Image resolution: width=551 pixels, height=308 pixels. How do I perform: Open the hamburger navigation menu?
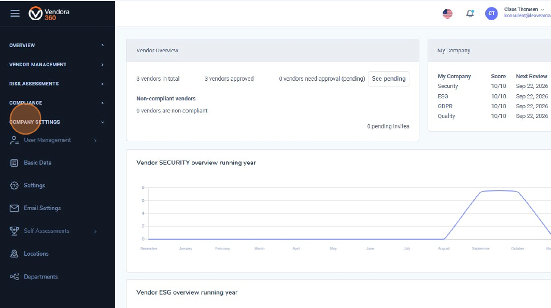(x=15, y=13)
